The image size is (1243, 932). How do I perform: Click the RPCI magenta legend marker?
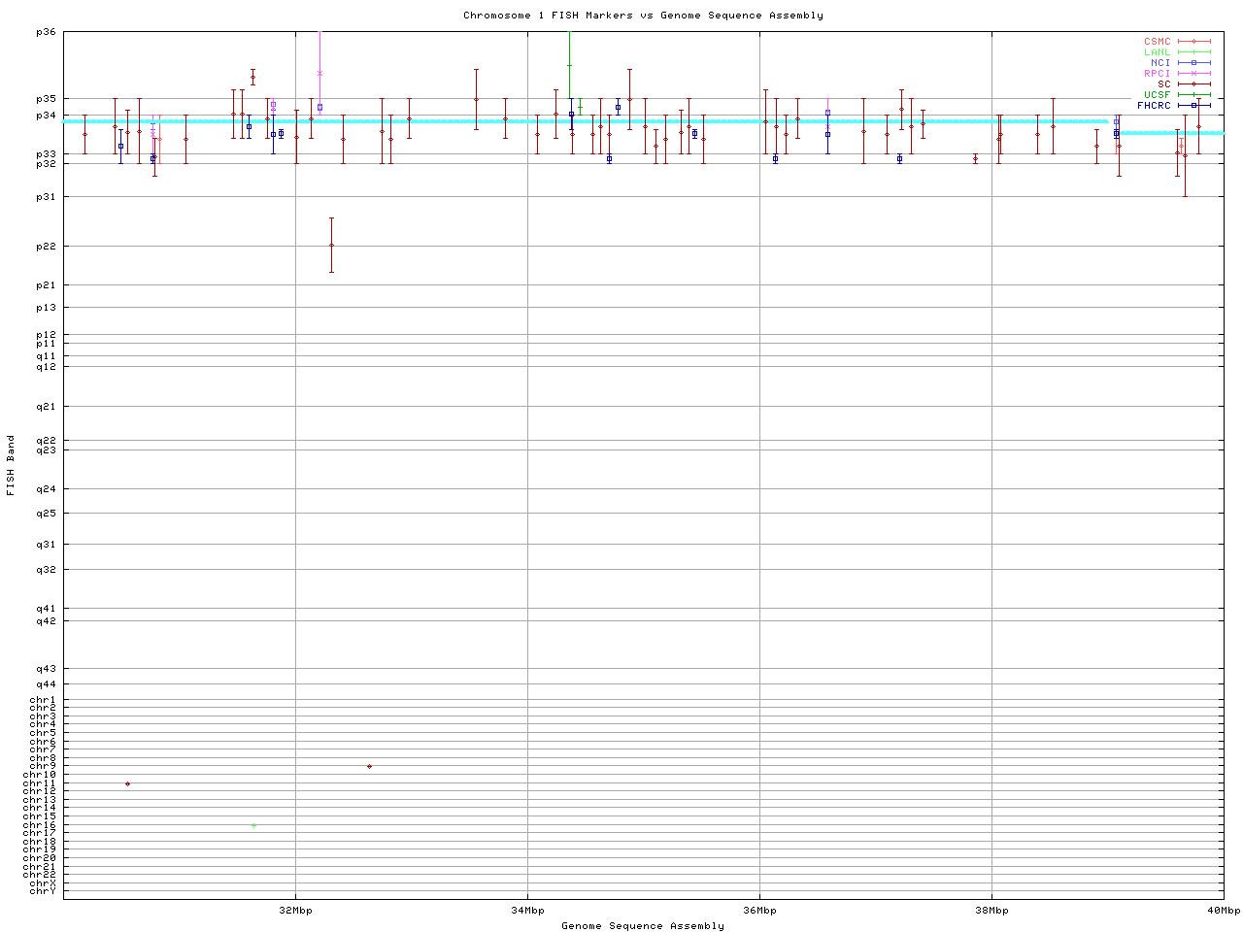(1193, 74)
